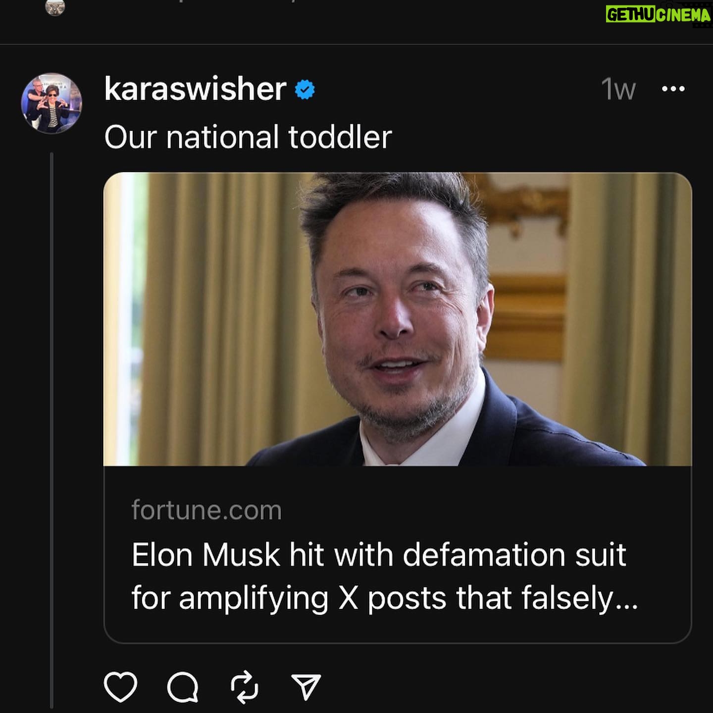This screenshot has width=713, height=713.
Task: Tap the karaswisher username
Action: click(x=195, y=89)
